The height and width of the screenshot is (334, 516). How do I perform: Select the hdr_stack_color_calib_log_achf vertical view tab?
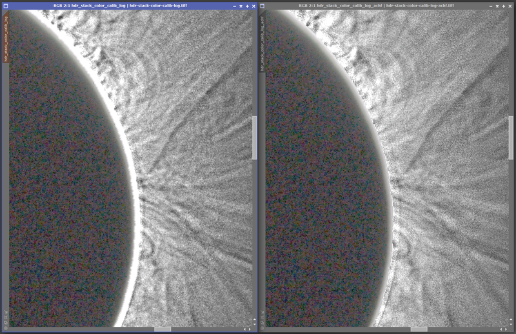click(x=263, y=43)
